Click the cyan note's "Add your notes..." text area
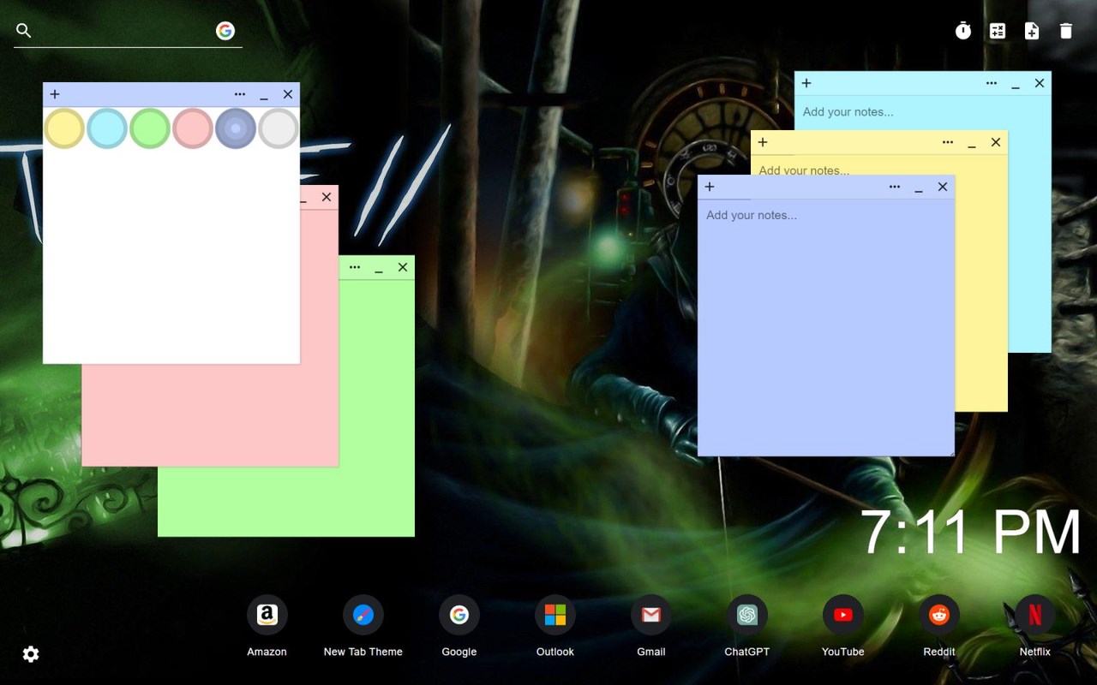Viewport: 1097px width, 685px height. point(922,112)
